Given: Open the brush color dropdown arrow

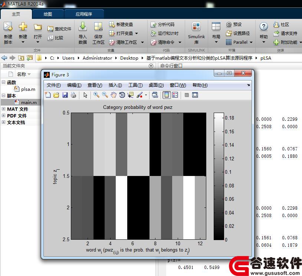Looking at the screenshot, I should tap(146, 95).
